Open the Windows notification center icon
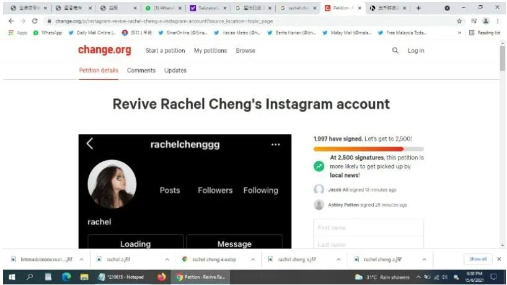This screenshot has width=507, height=285. click(x=493, y=277)
